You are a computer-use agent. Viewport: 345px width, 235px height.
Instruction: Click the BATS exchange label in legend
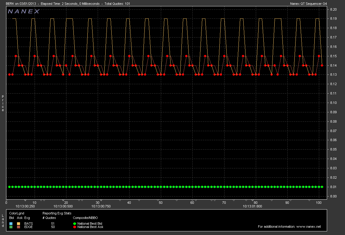click(x=29, y=223)
